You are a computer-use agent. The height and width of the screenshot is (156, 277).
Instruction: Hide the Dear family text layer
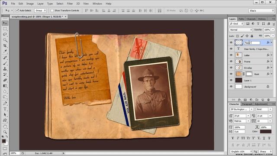pyautogui.click(x=231, y=49)
